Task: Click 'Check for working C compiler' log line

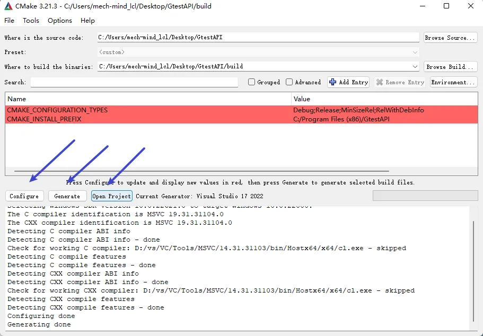Action: coord(207,248)
